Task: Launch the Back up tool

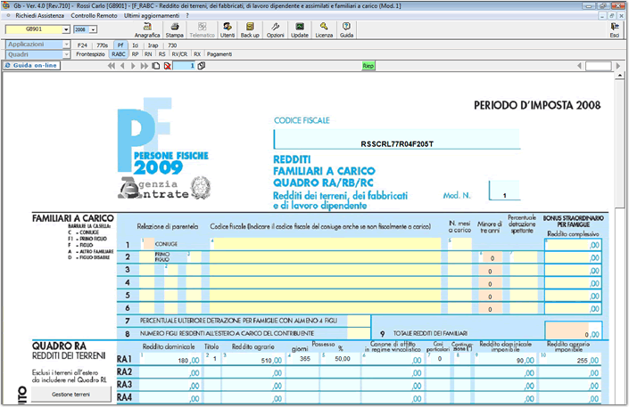Action: point(250,30)
